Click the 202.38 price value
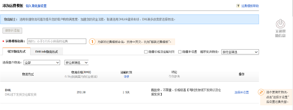The width and height of the screenshot is (293, 110). click(81, 92)
